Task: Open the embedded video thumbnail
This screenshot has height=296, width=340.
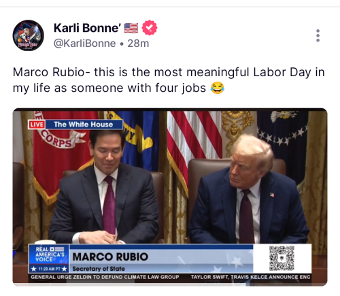Action: pyautogui.click(x=170, y=197)
